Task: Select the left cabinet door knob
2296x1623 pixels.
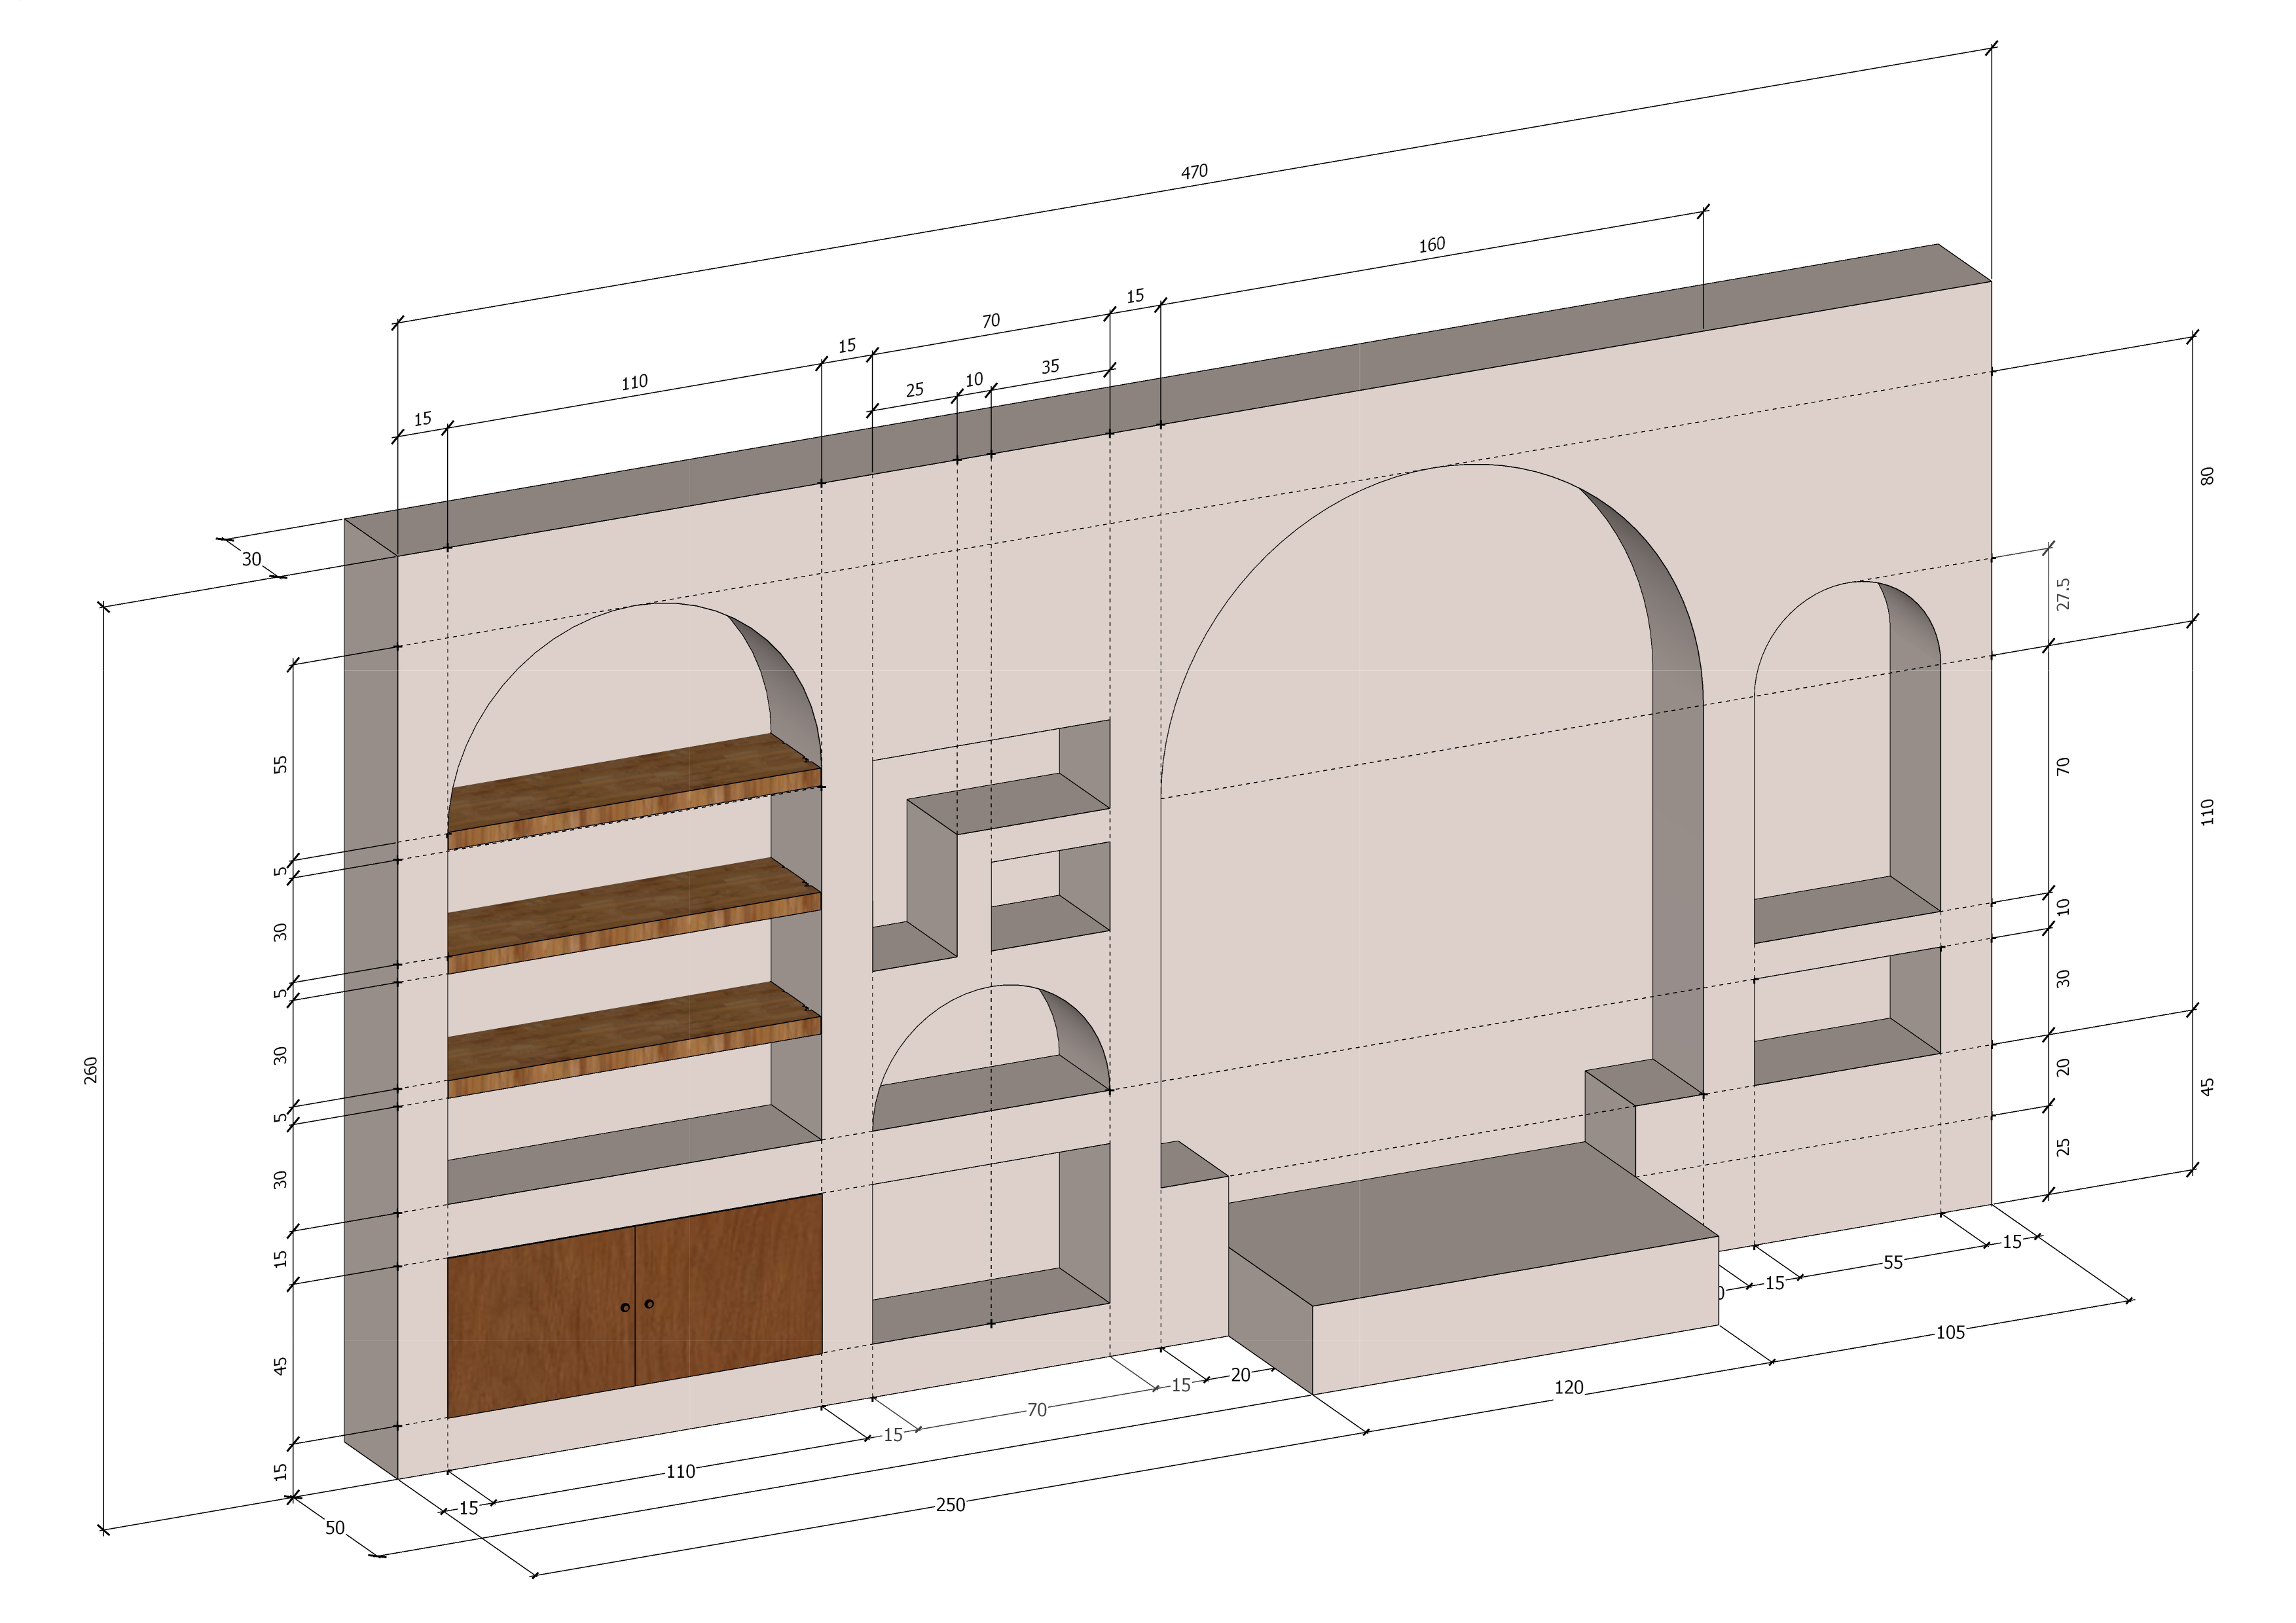Action: pyautogui.click(x=625, y=1307)
